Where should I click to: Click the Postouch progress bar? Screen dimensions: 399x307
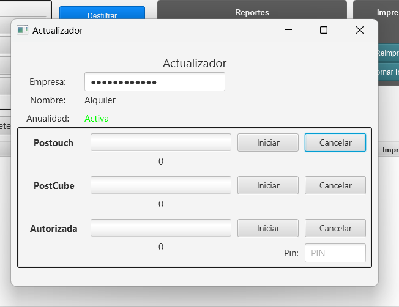pos(161,142)
